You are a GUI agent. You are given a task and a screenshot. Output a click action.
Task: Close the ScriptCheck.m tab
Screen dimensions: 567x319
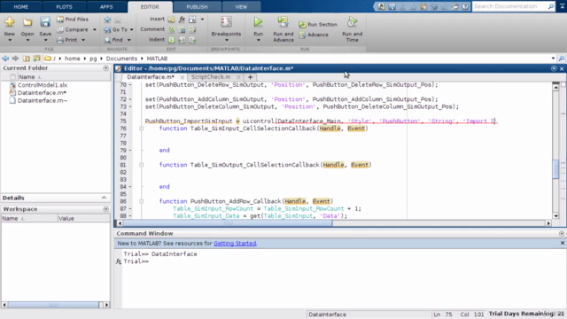238,77
